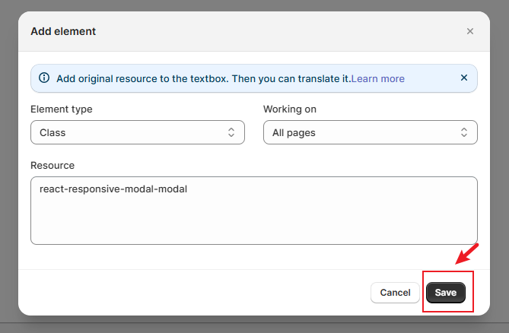Viewport: 509px width, 333px height.
Task: Click the Resource field label
Action: point(52,166)
